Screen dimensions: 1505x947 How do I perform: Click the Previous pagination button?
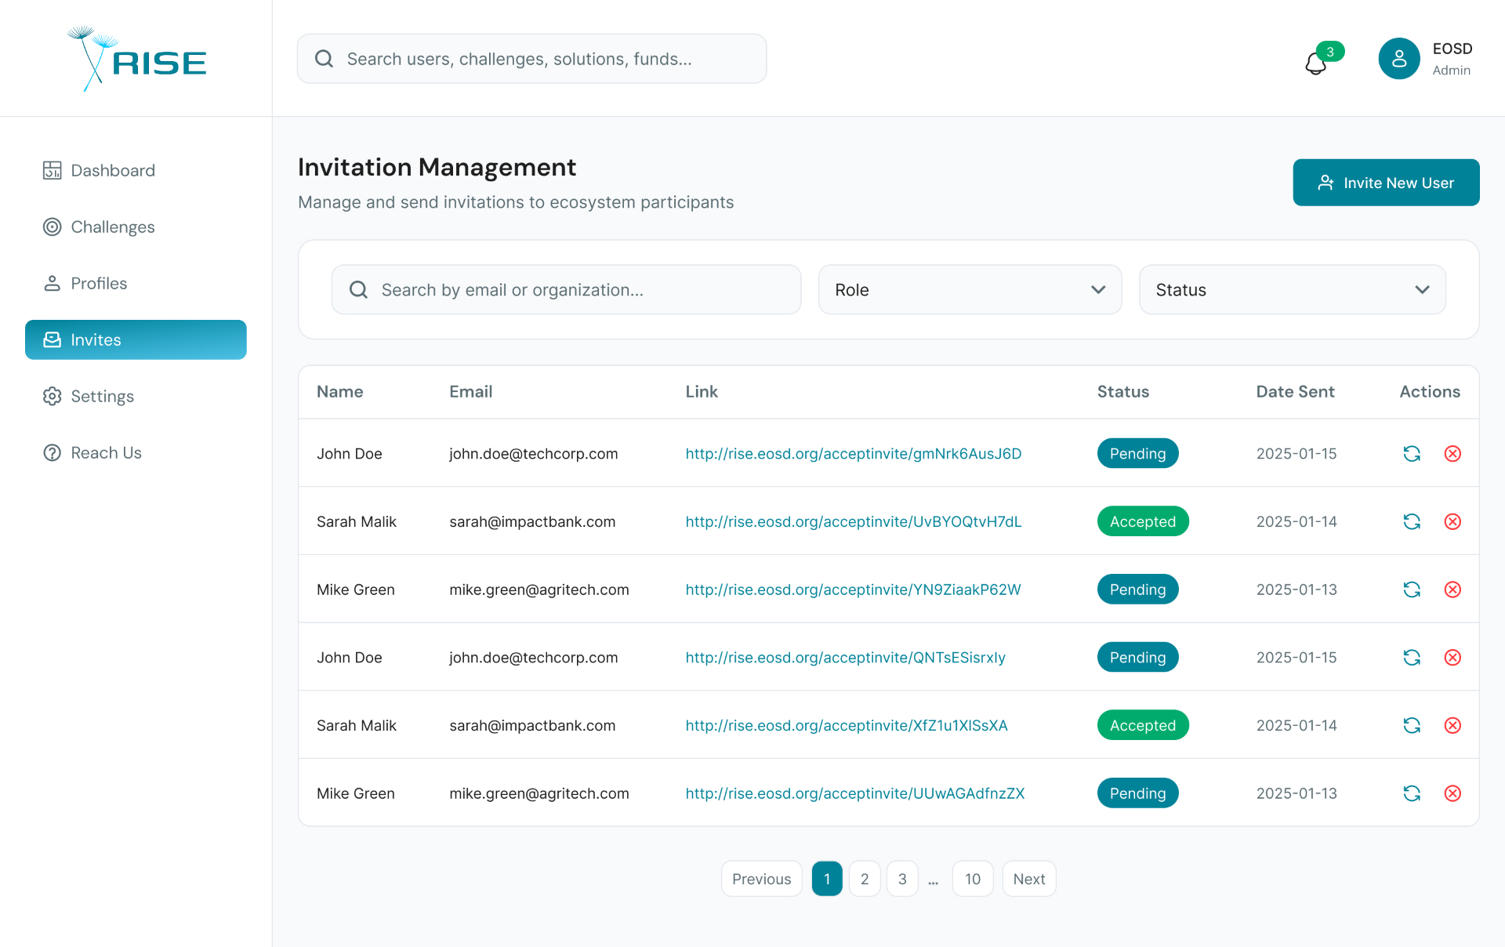point(761,879)
